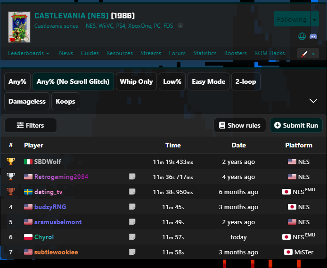Open budzyRNG's player profile
The image size is (327, 268).
click(x=50, y=207)
